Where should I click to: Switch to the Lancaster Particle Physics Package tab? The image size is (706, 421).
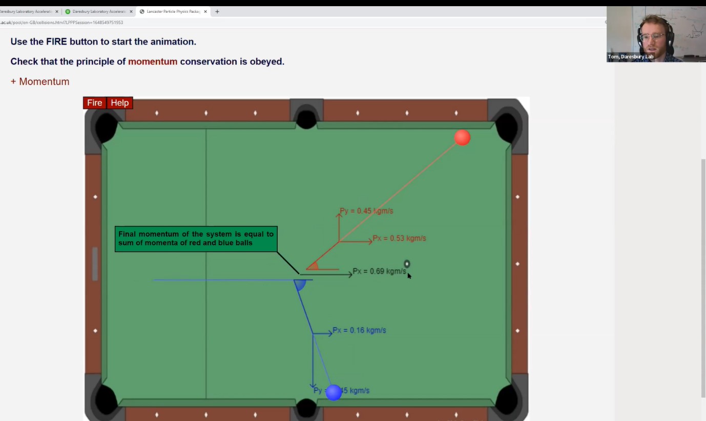174,10
